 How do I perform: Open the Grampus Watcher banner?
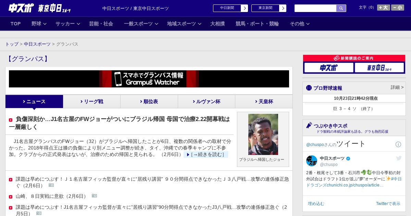149,79
